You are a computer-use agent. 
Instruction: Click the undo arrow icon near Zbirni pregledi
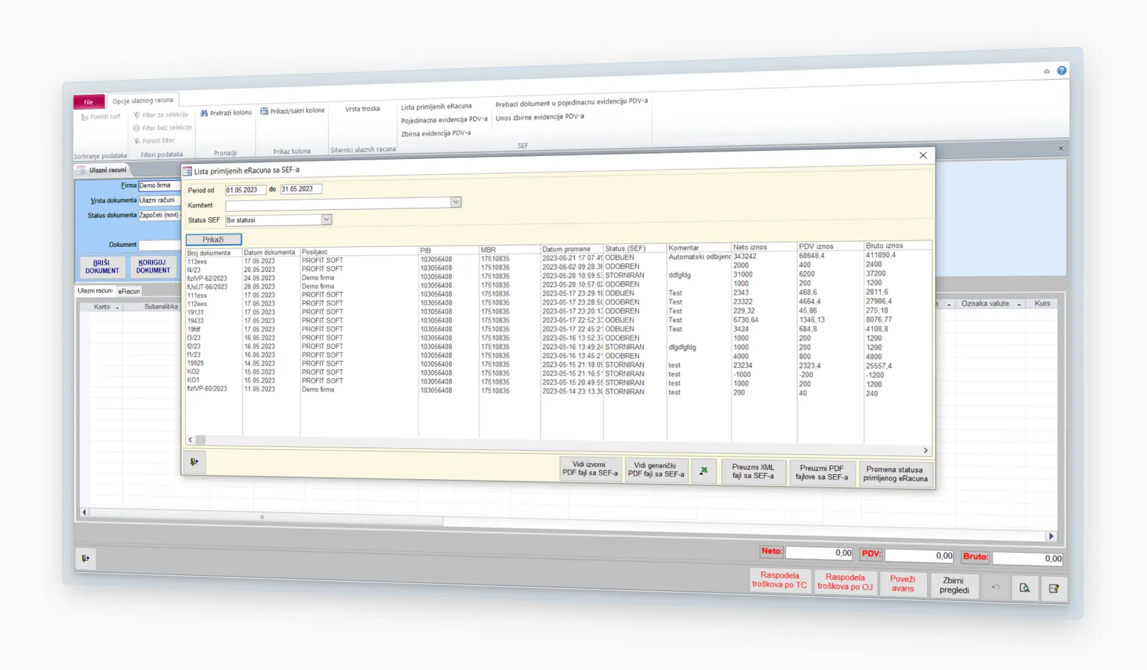tap(995, 587)
